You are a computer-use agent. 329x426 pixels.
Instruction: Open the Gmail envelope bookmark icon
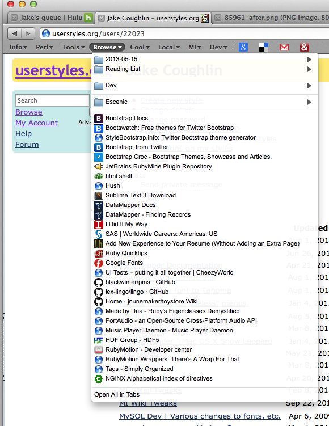coord(284,47)
